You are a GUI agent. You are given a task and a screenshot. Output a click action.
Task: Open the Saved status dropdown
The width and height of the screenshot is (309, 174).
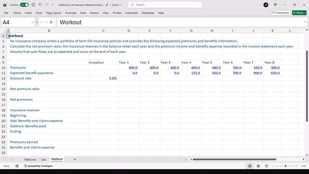pos(117,5)
